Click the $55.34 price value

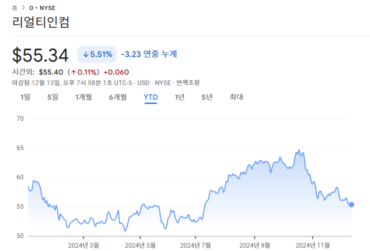40,55
